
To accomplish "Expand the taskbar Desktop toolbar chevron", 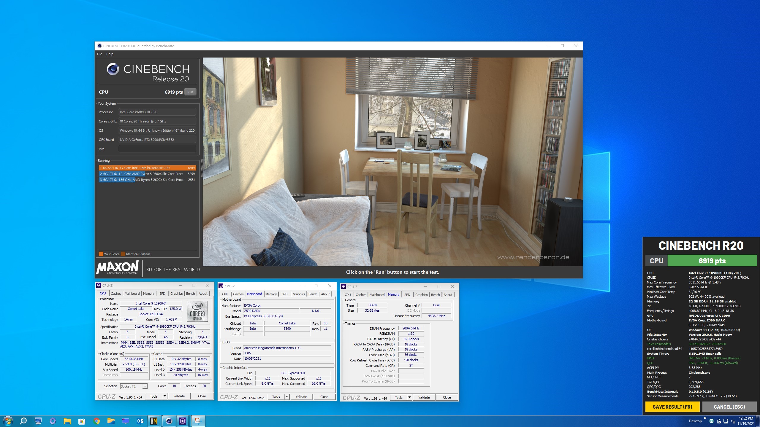I will point(705,418).
